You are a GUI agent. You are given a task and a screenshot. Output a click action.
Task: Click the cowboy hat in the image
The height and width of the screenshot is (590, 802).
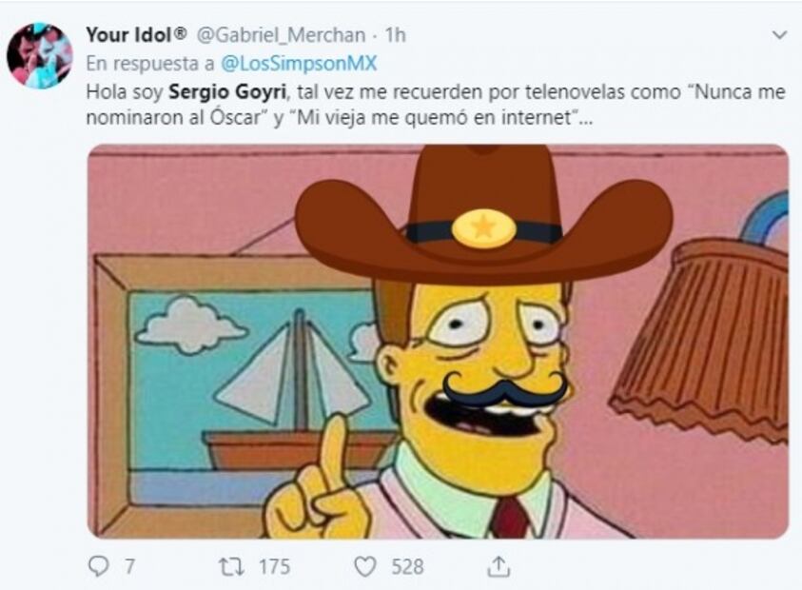[483, 215]
